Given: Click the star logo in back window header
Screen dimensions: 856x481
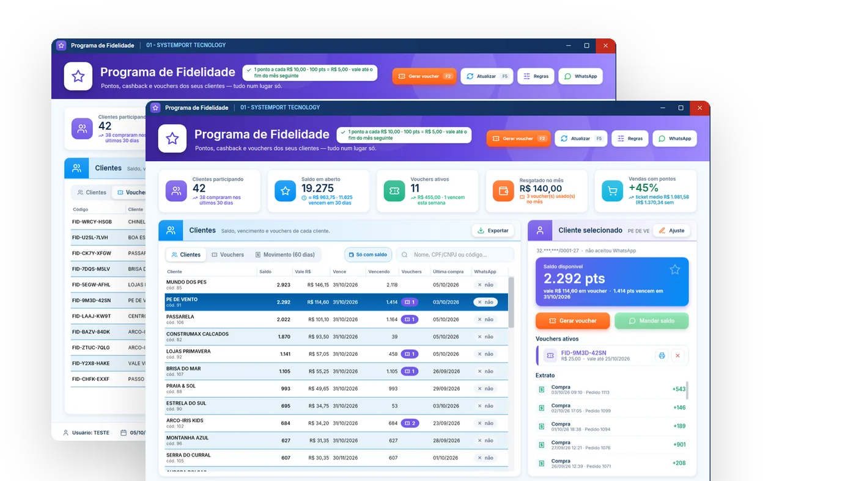Looking at the screenshot, I should [78, 76].
